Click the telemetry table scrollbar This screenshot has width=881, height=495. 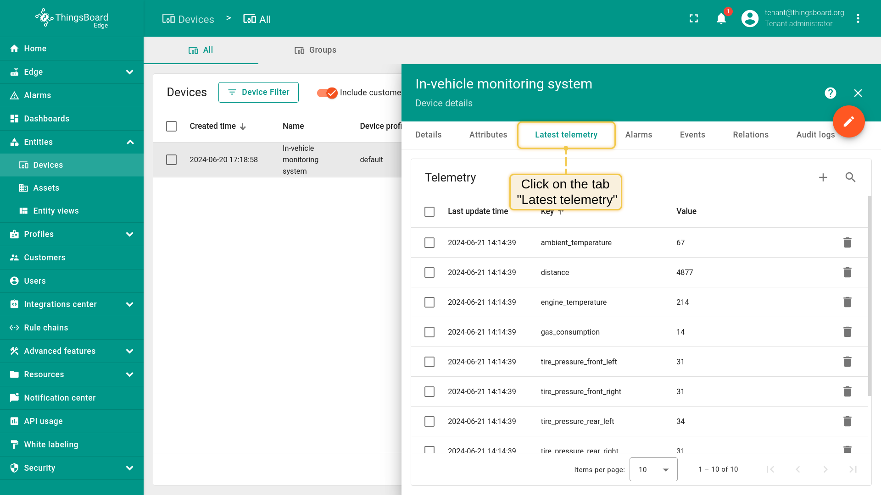pyautogui.click(x=870, y=296)
